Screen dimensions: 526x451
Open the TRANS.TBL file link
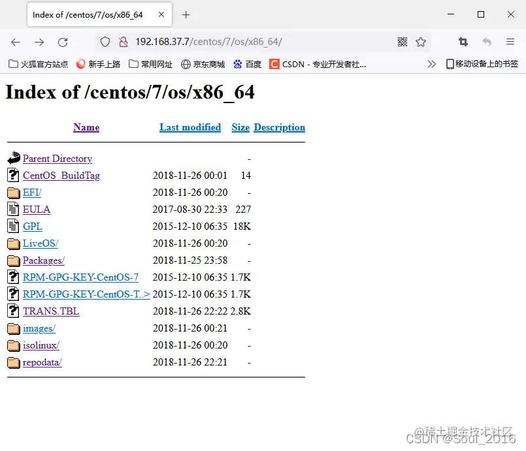tap(51, 311)
